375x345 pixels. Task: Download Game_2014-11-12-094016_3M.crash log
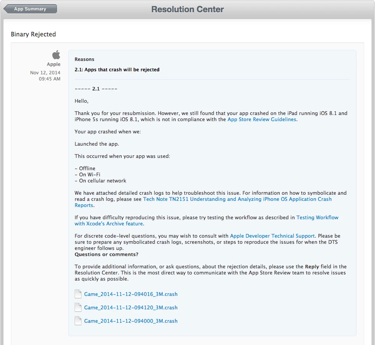coord(131,294)
